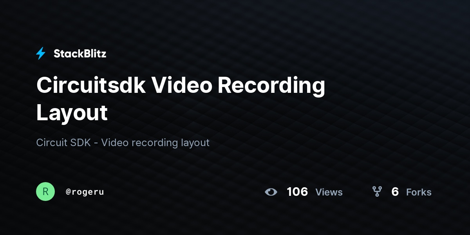Click the letter R inside the avatar
This screenshot has width=470, height=235.
coord(45,192)
